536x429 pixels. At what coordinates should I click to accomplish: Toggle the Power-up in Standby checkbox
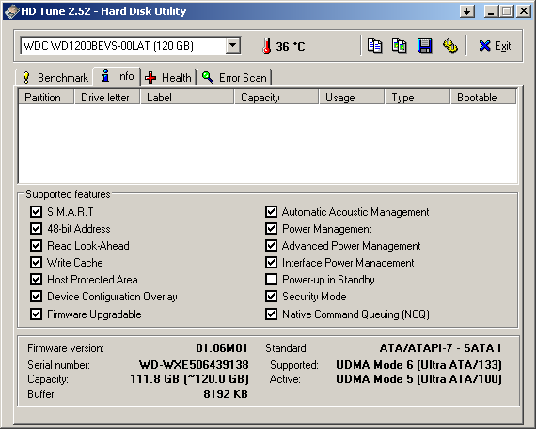coord(271,279)
